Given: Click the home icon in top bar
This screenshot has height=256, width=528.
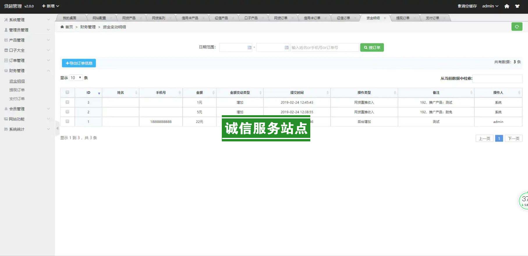Looking at the screenshot, I should 507,6.
